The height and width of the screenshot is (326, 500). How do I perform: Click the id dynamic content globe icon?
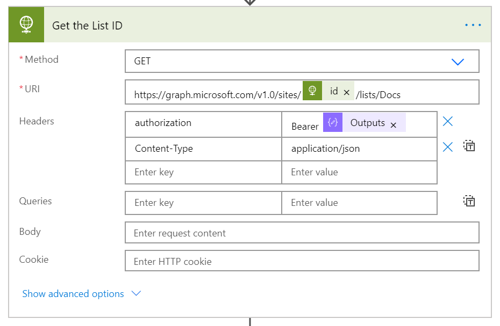coord(312,91)
